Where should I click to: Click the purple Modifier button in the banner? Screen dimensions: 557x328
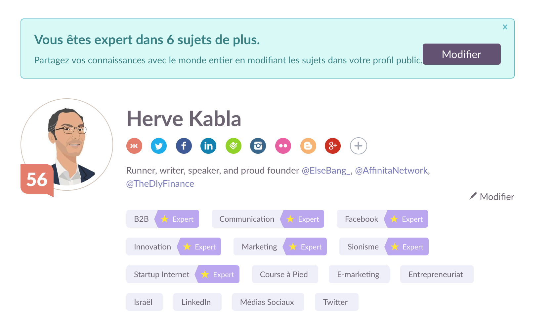(x=462, y=54)
